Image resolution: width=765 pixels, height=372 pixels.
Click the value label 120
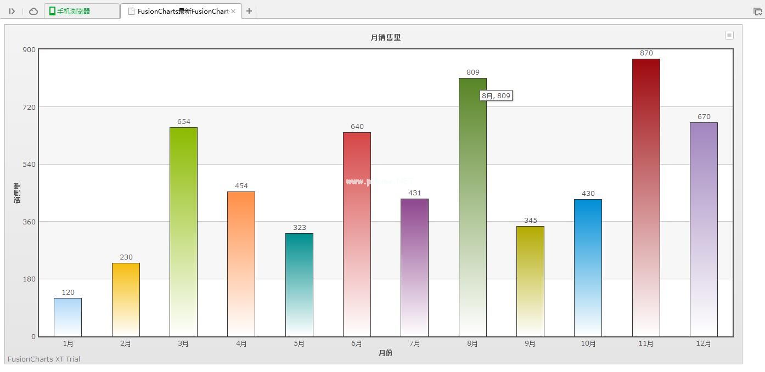(x=68, y=292)
